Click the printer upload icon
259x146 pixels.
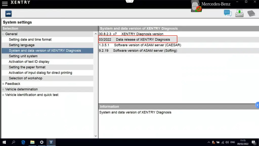click(239, 13)
